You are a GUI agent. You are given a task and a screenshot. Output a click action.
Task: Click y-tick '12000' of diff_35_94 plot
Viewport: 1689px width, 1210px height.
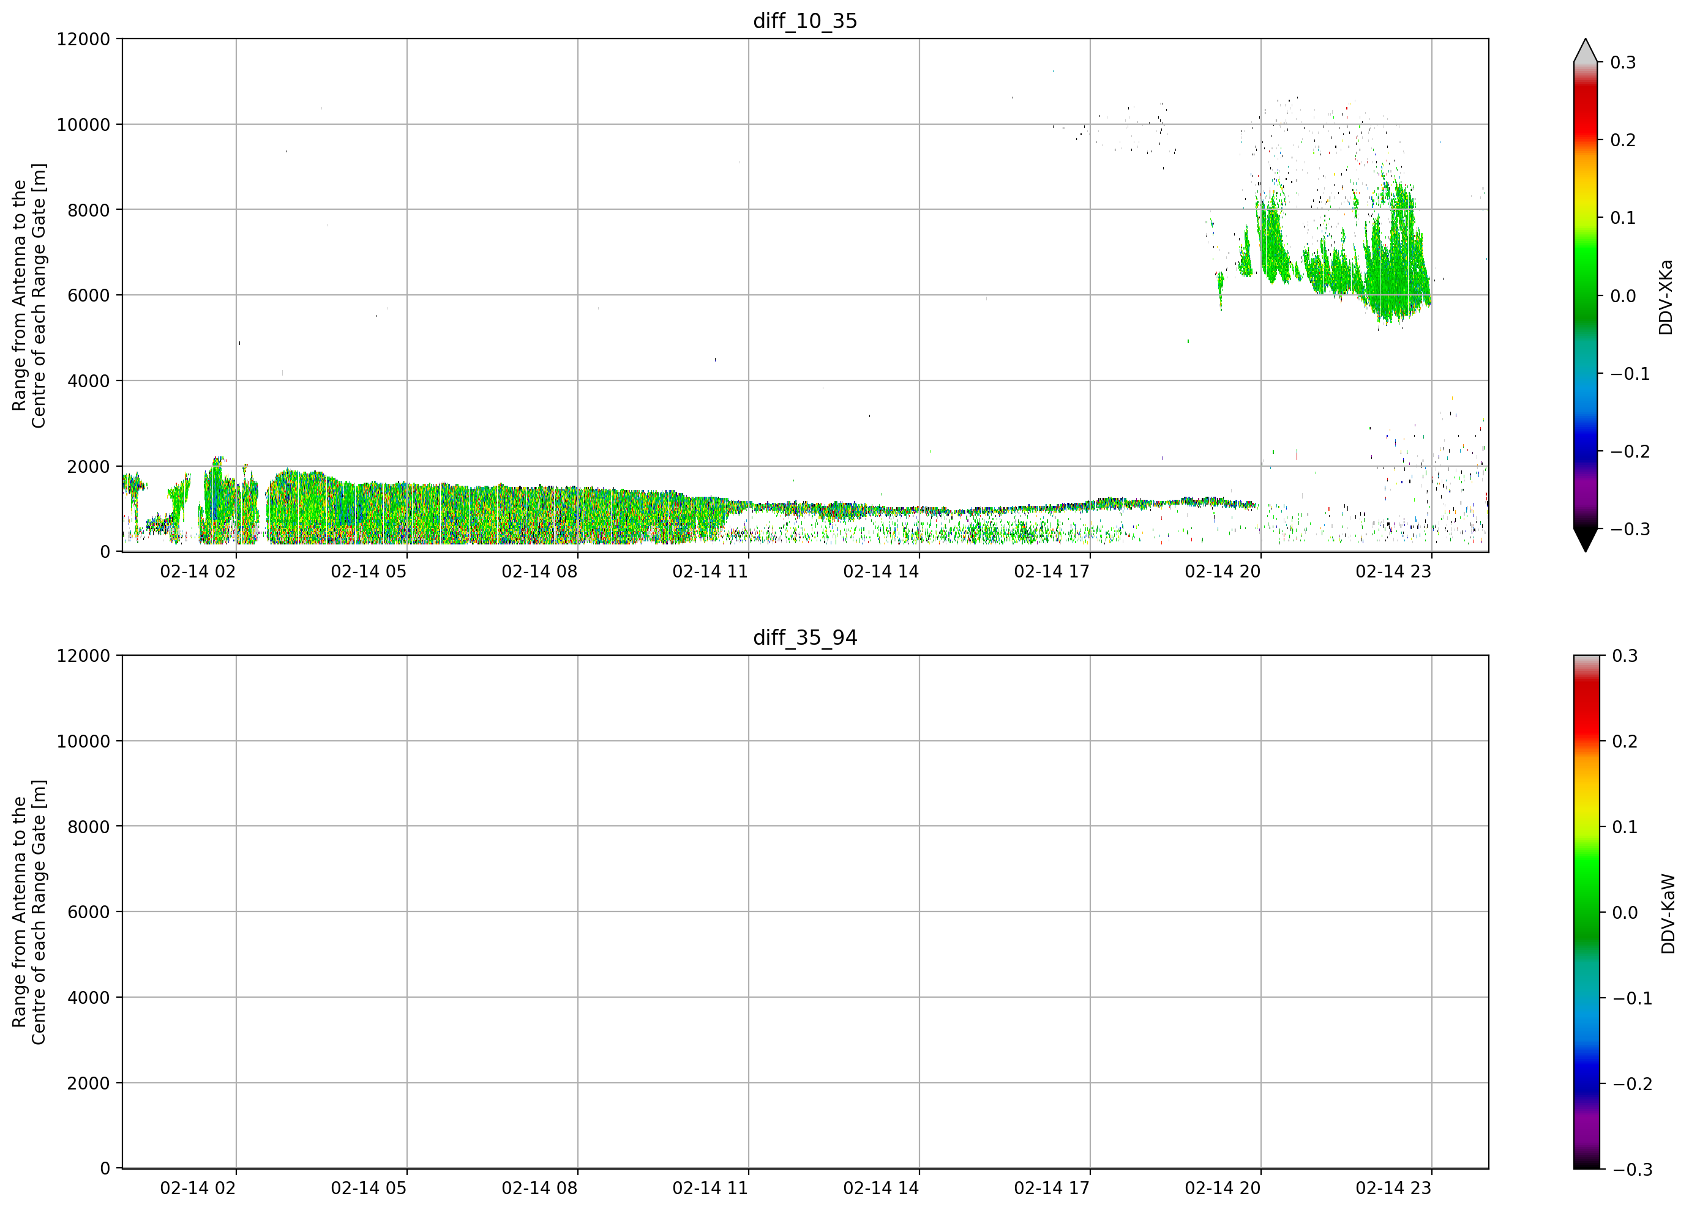click(83, 656)
